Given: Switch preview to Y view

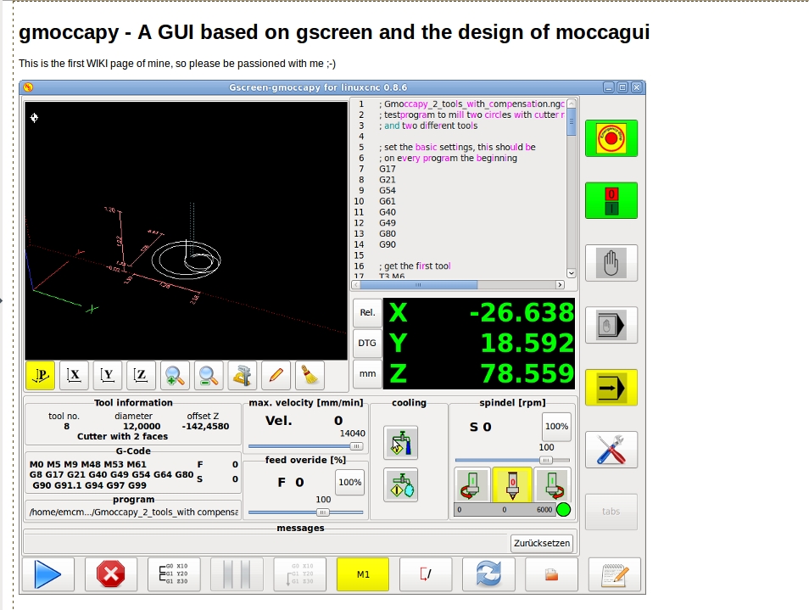Looking at the screenshot, I should coord(108,375).
